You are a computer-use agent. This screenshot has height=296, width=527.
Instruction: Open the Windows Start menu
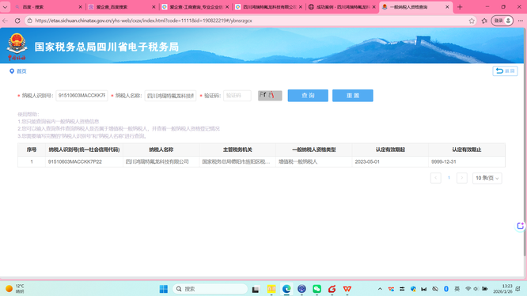164,289
